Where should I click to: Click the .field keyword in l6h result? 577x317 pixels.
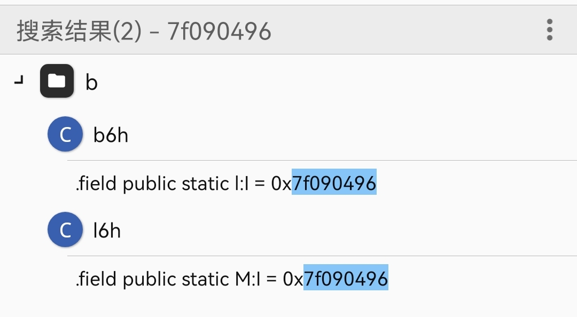96,279
